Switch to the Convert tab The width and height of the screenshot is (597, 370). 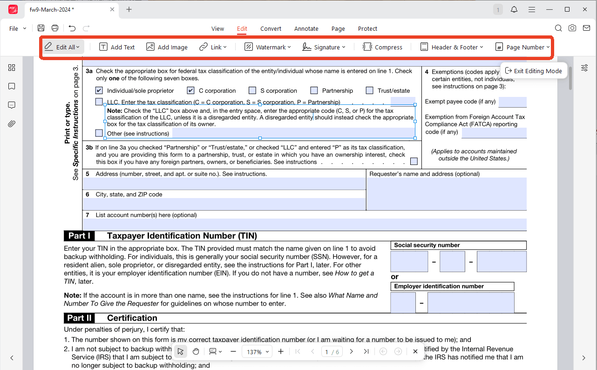click(271, 28)
